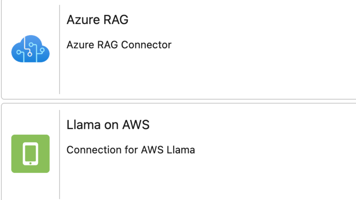Viewport: 356px width, 200px height.
Task: Choose the AWS Llama connector logo
Action: point(30,154)
